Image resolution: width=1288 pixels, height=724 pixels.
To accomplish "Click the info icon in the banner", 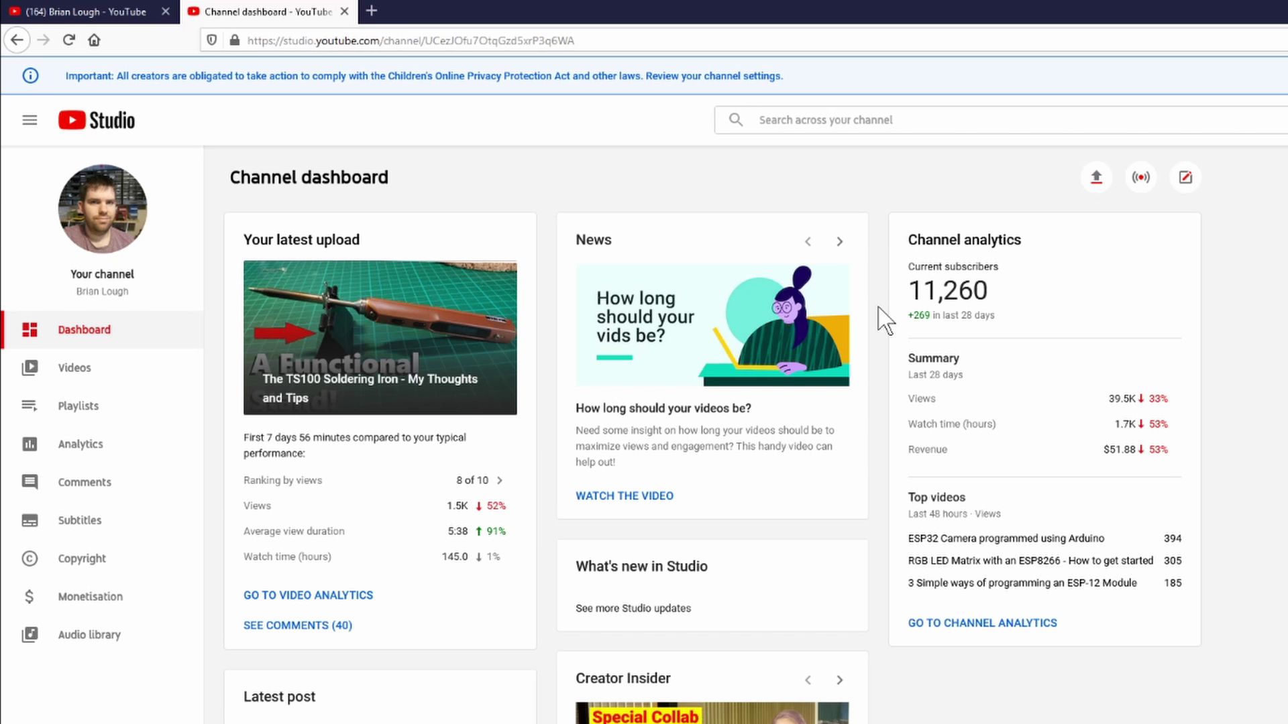I will 30,76.
